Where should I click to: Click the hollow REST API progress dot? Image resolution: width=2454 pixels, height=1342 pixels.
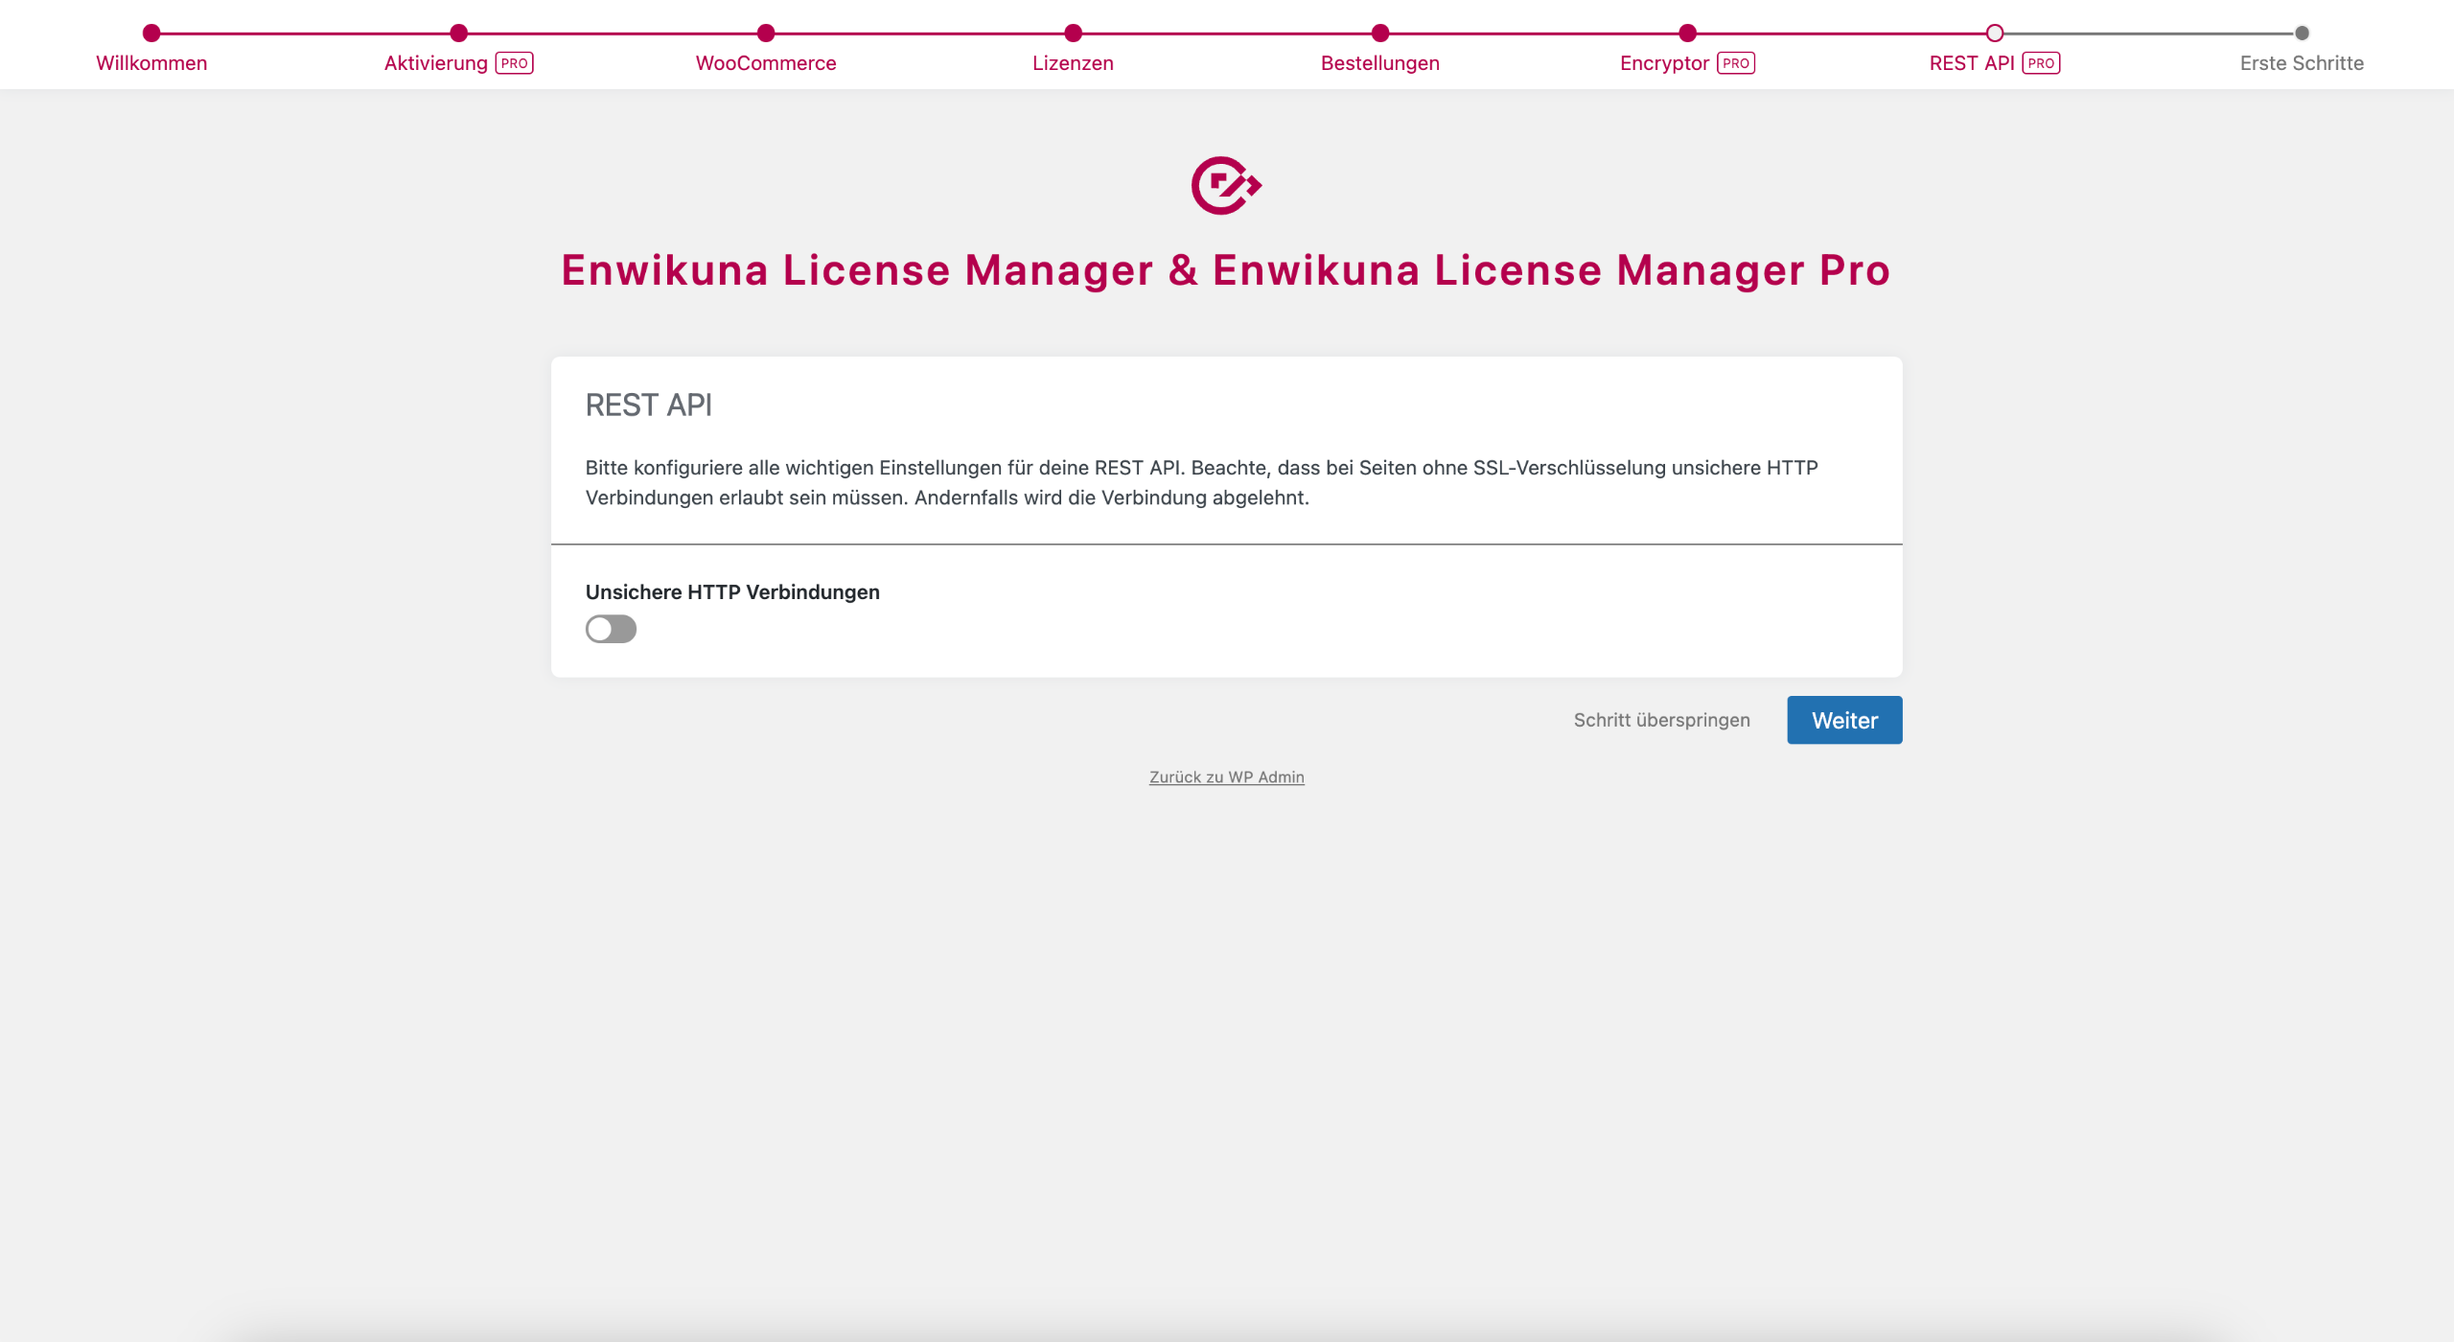click(1995, 34)
